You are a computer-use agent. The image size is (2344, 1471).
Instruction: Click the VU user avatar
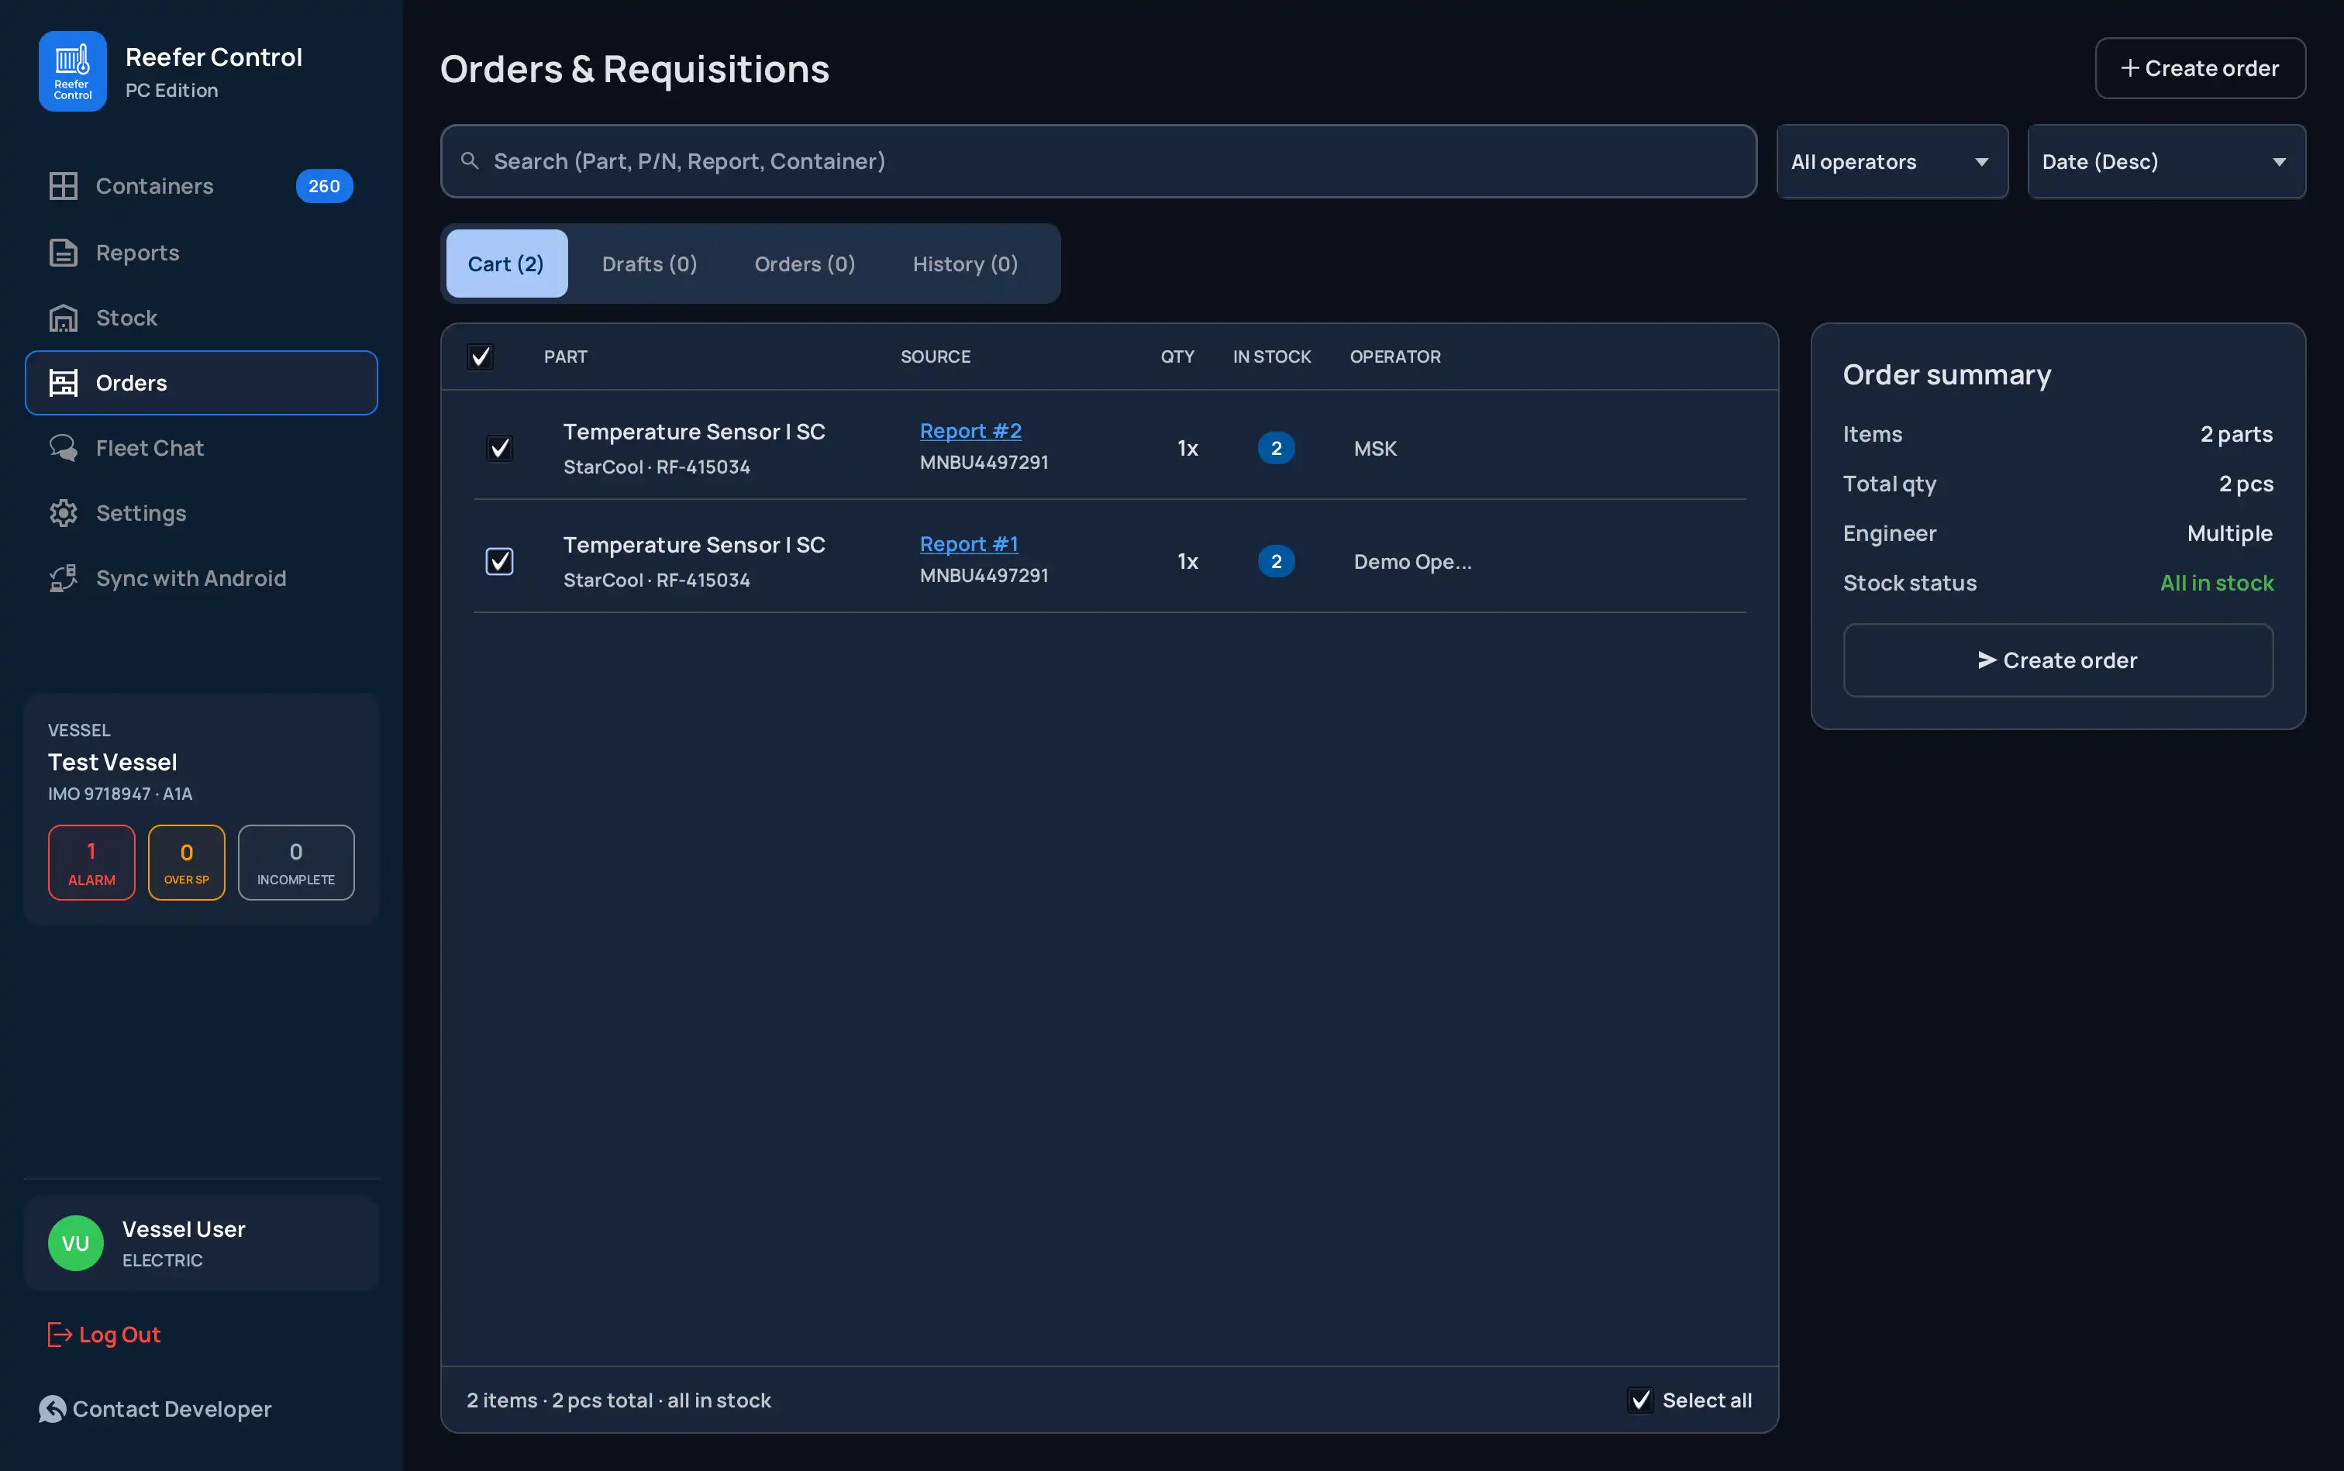tap(76, 1243)
